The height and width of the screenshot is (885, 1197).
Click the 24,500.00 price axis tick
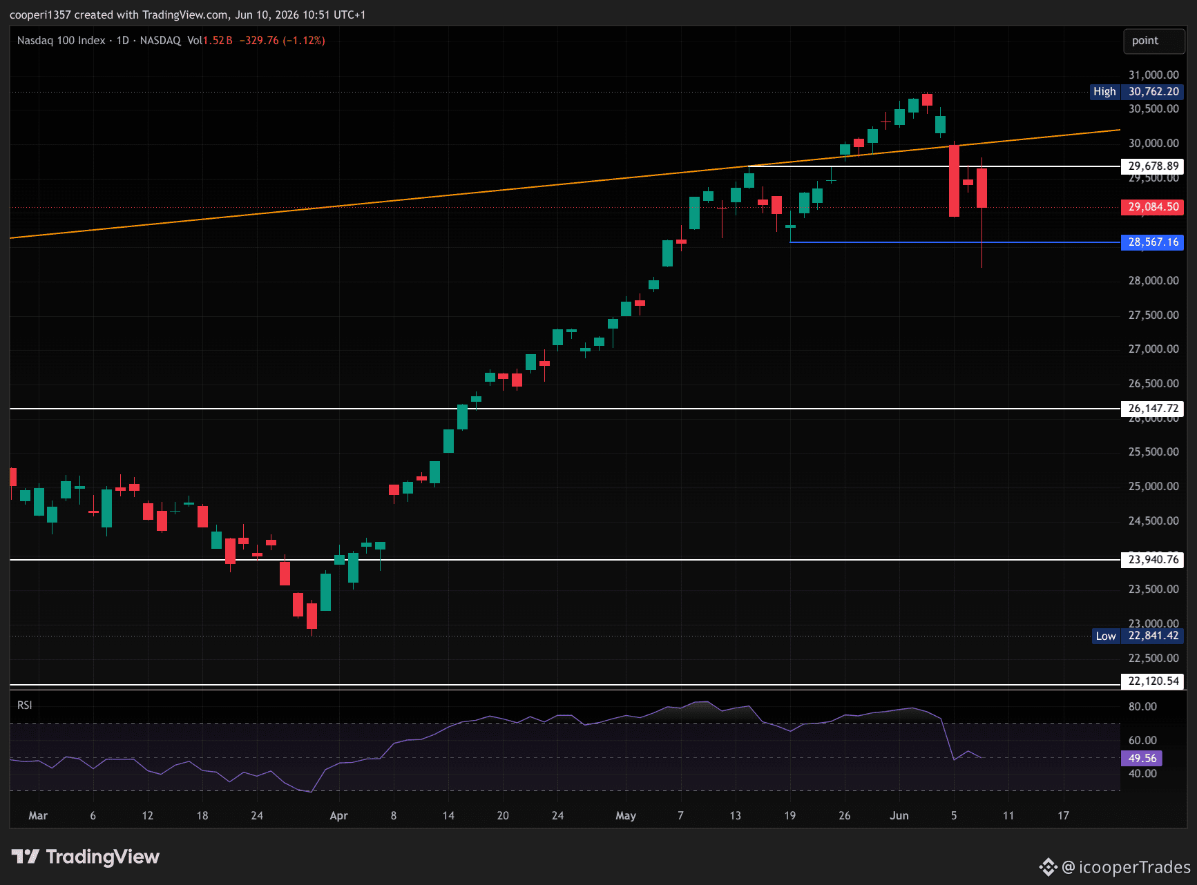(1153, 521)
